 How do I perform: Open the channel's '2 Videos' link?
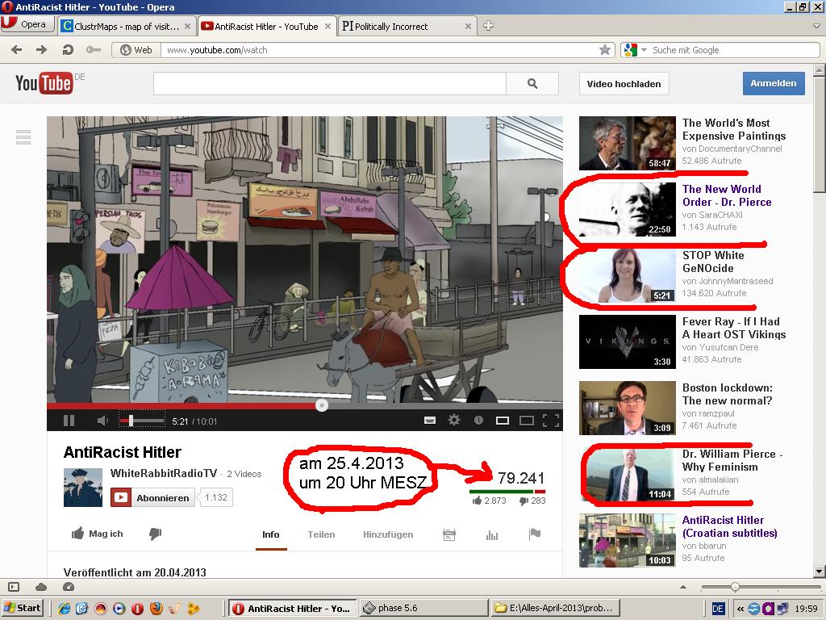244,474
